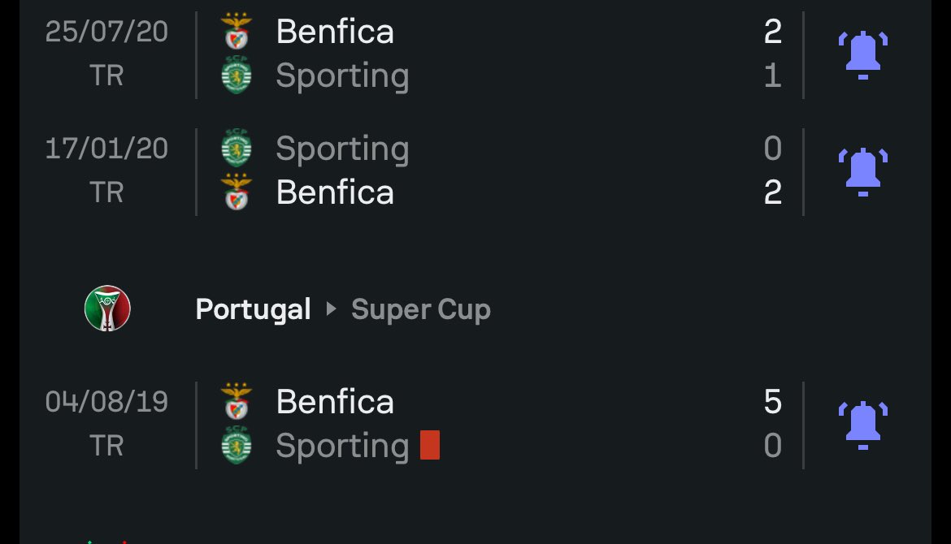Click the Portugal Super Cup trophy logo
The height and width of the screenshot is (544, 951).
click(107, 309)
